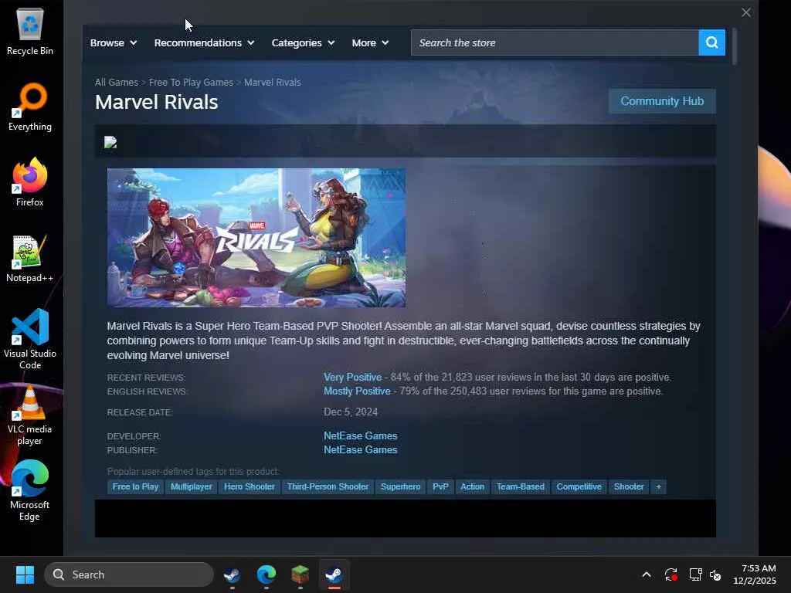Select the Shooter tag
Image resolution: width=791 pixels, height=593 pixels.
click(x=629, y=486)
